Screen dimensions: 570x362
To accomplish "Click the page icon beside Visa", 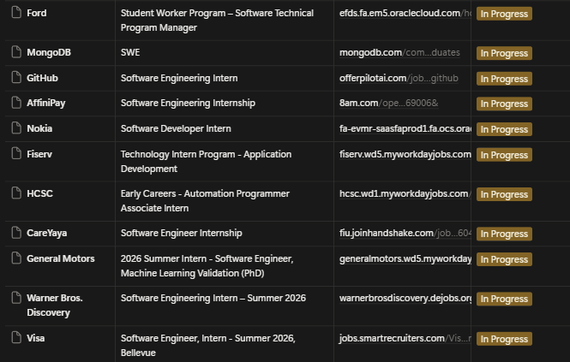I will point(16,337).
